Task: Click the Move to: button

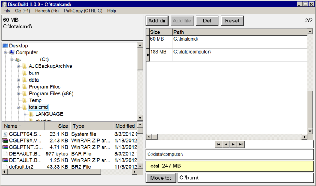Action: (x=161, y=178)
